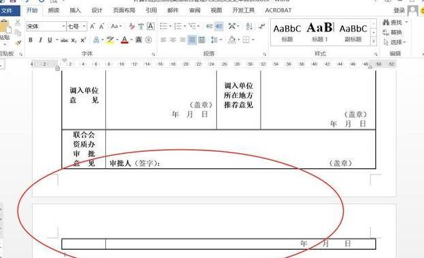Toggle distributed alignment button
The image size is (424, 258).
[202, 40]
